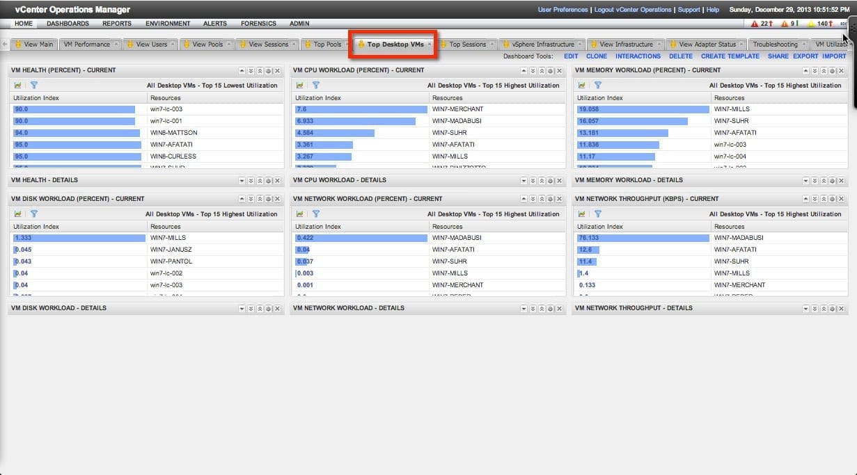The width and height of the screenshot is (857, 475).
Task: Remove the VM Disk Workload Details widget
Action: click(277, 308)
